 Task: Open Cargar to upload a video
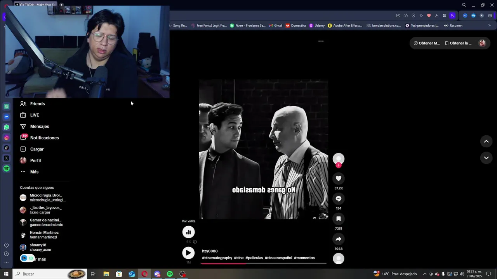click(x=32, y=149)
